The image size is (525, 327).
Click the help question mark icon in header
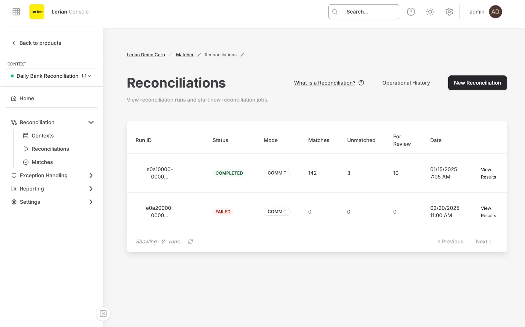(x=411, y=12)
